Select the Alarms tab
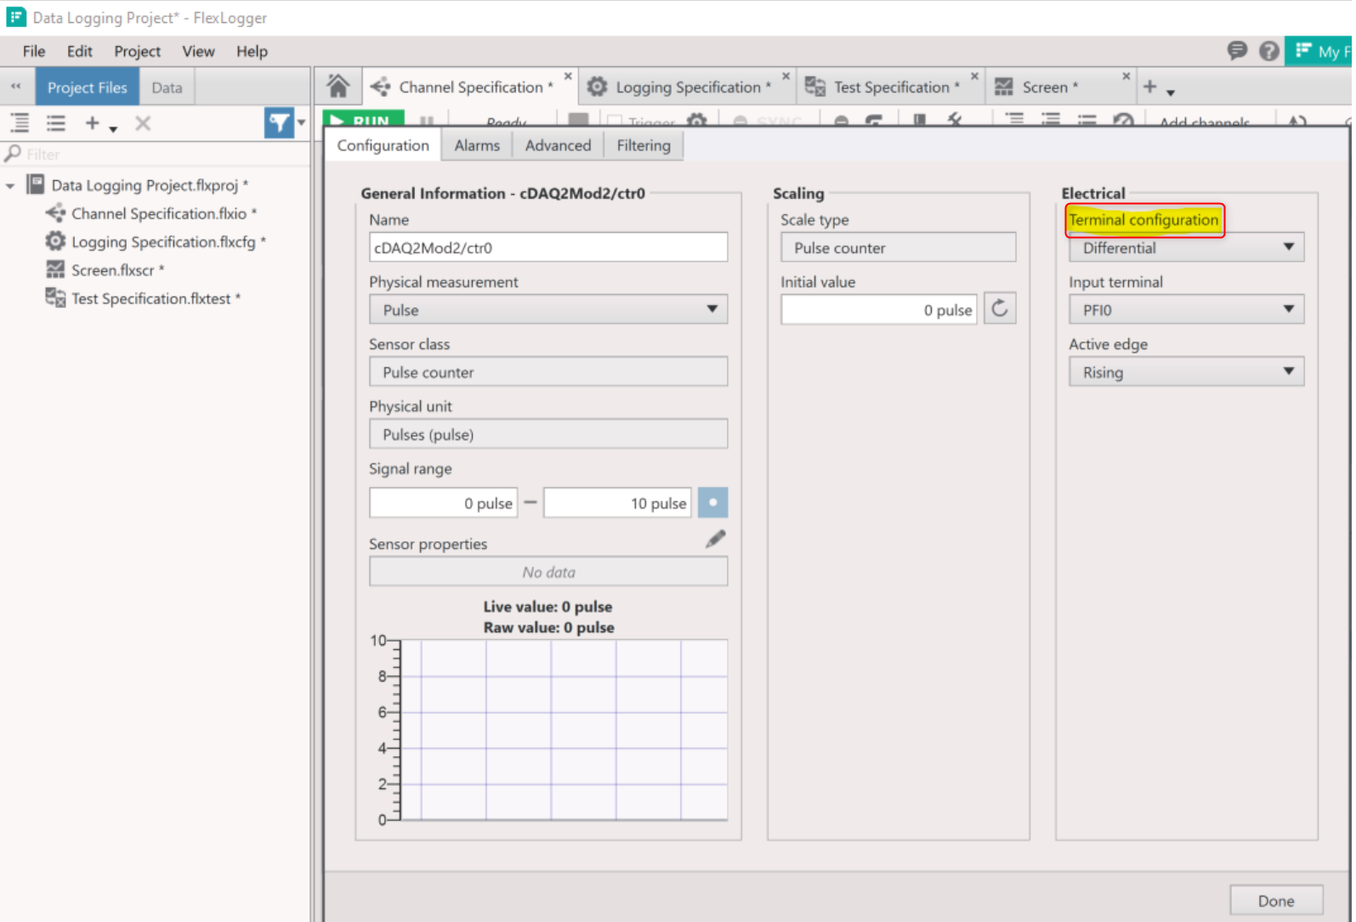The image size is (1356, 922). tap(477, 145)
